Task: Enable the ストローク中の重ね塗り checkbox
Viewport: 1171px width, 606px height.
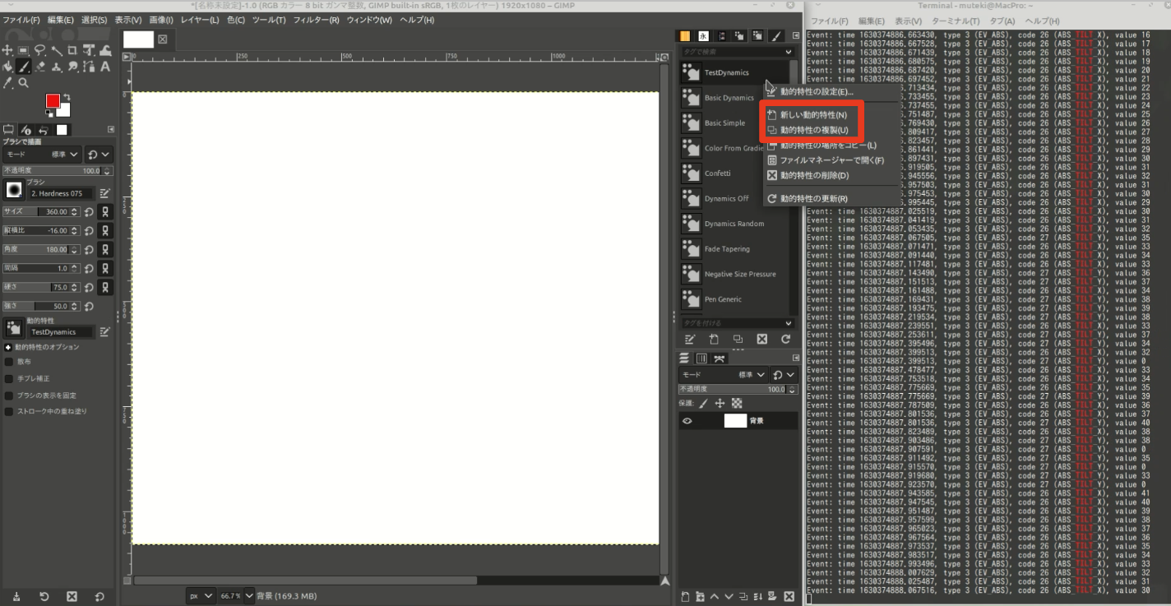Action: (9, 411)
